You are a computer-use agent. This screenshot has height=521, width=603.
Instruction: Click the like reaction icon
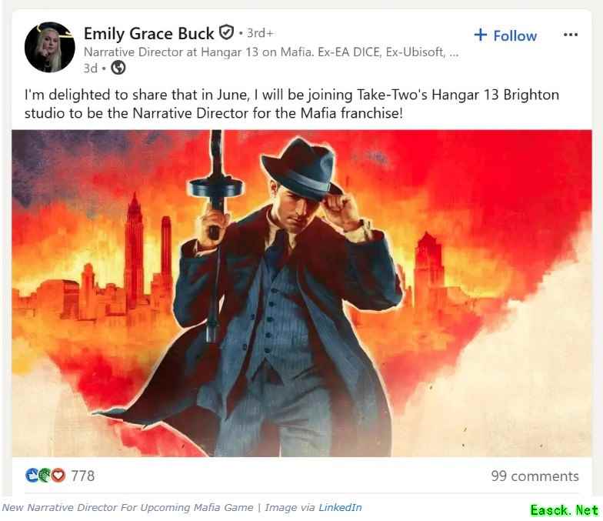pos(32,476)
